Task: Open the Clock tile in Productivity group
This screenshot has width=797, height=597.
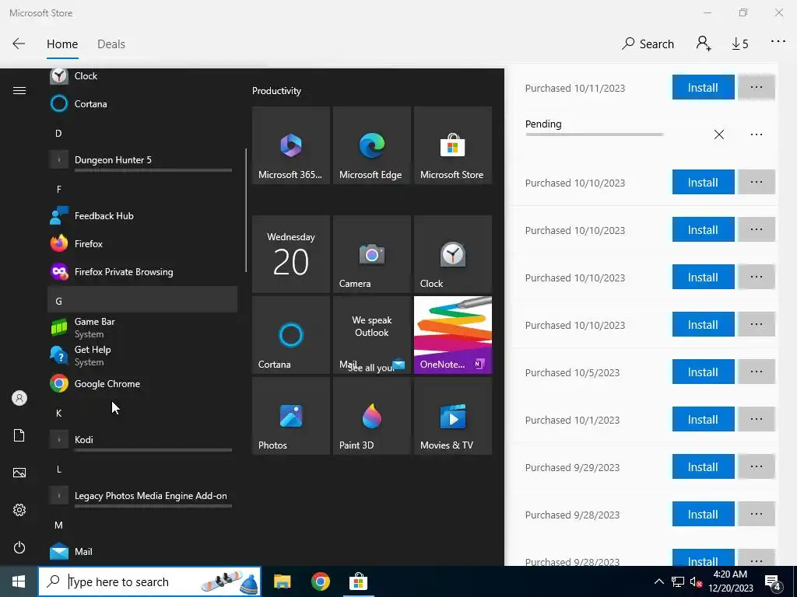Action: (x=453, y=254)
